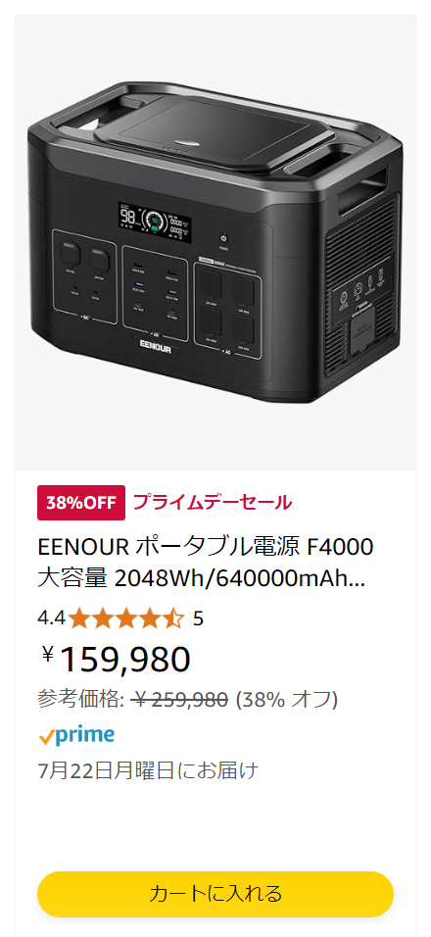The image size is (431, 937).
Task: Add the item with カートに入れる button
Action: point(215,894)
